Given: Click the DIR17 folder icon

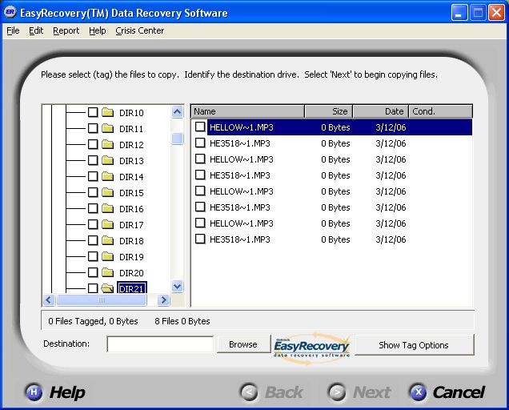Looking at the screenshot, I should [x=107, y=224].
